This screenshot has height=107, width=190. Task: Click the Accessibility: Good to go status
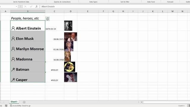pos(20,106)
